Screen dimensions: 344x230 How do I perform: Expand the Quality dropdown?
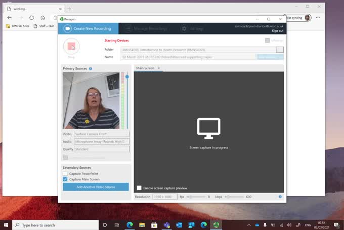[102, 149]
